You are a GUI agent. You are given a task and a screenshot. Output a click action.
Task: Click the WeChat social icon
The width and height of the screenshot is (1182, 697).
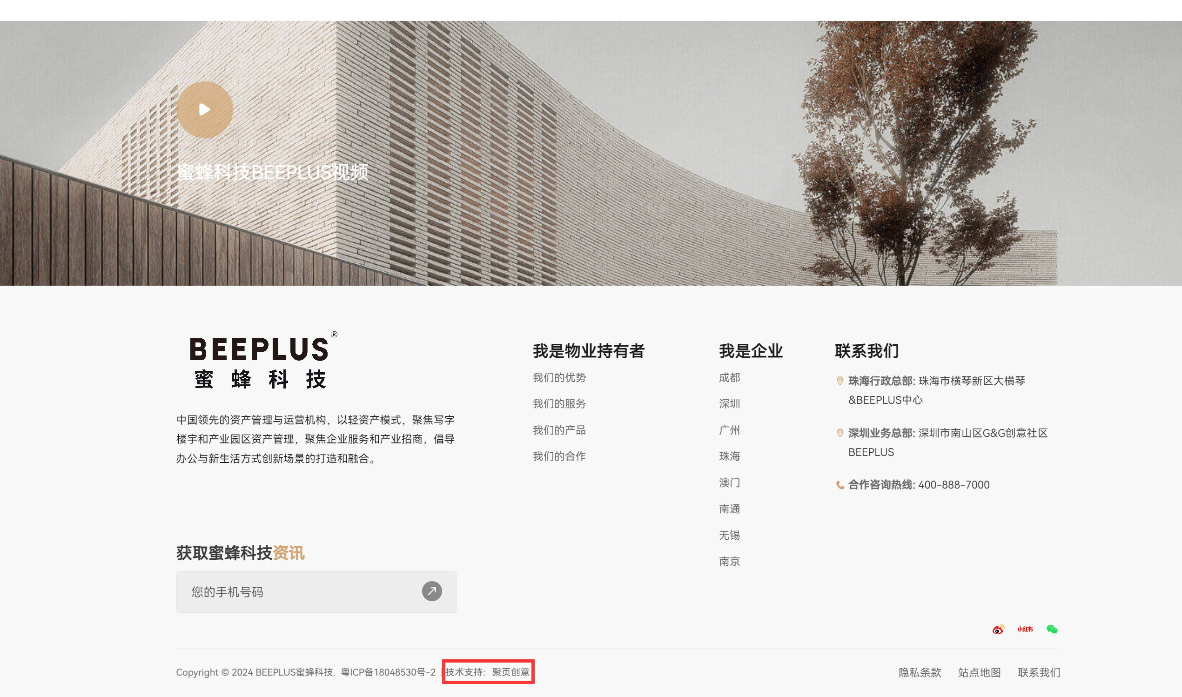click(1052, 630)
